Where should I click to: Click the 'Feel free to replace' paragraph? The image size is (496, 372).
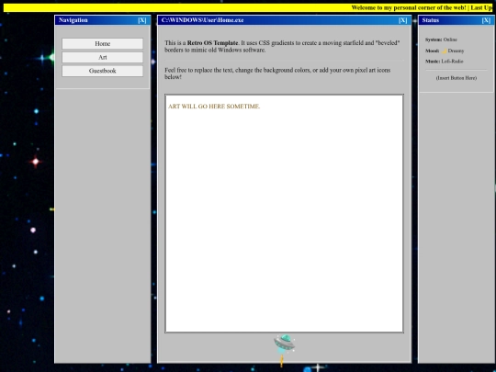(277, 73)
